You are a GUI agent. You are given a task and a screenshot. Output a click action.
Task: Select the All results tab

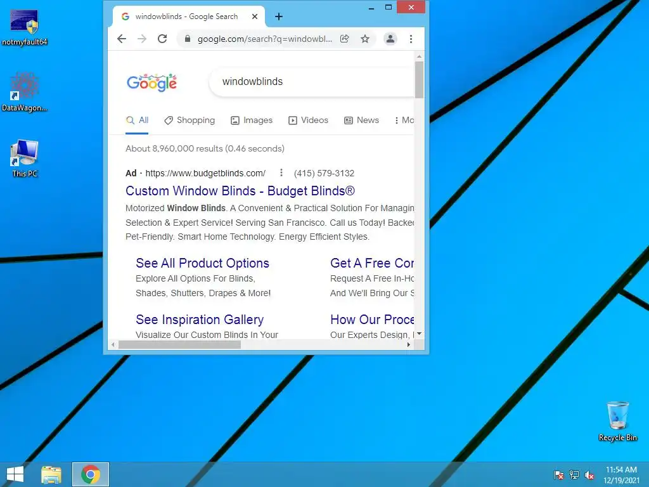click(x=137, y=120)
